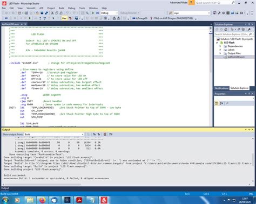Click the Cut scissors toolbar icon
Screen dimensions: 256x204
(x=52, y=13)
